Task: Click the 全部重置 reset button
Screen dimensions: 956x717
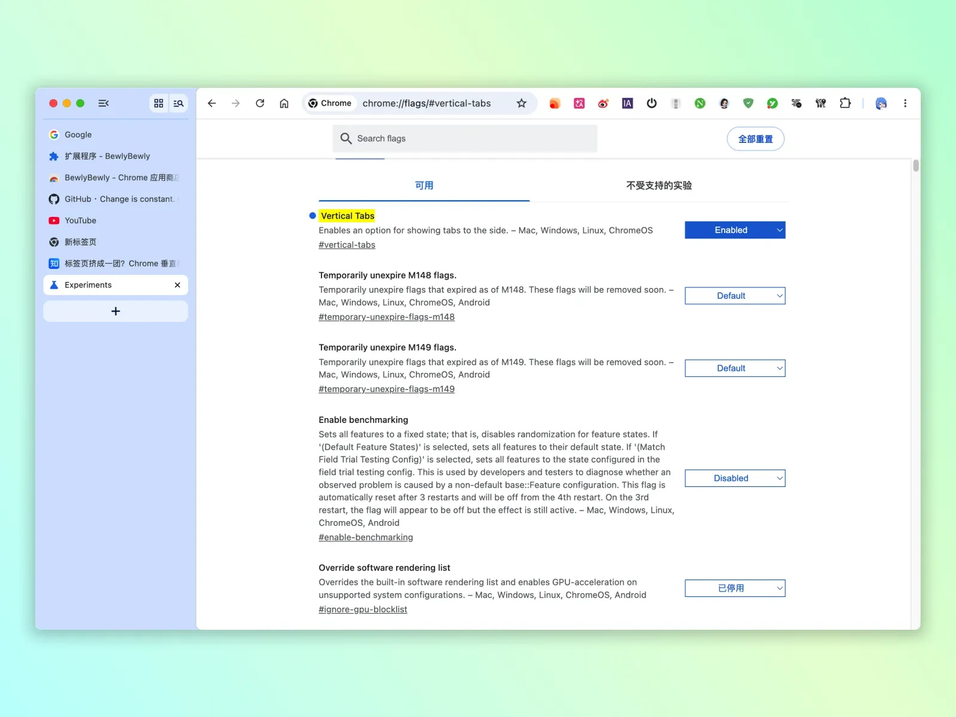Action: point(755,139)
